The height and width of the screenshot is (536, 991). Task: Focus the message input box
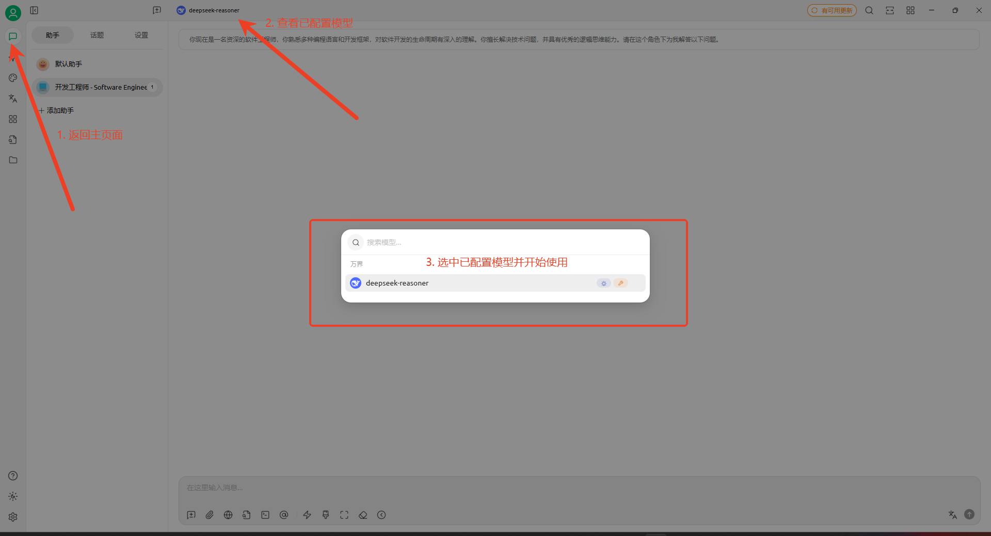579,488
